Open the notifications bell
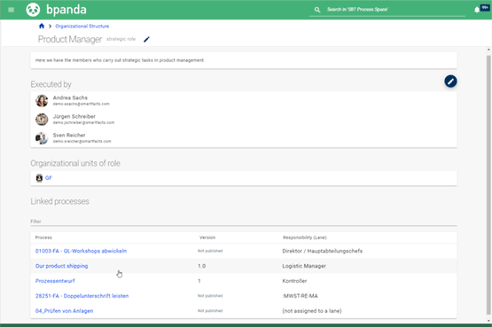 tap(477, 10)
